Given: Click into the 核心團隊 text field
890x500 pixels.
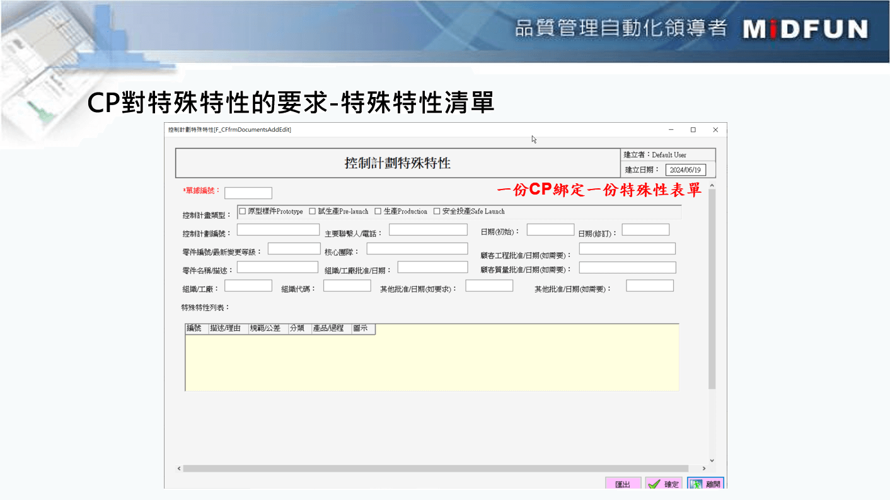Looking at the screenshot, I should click(x=417, y=249).
